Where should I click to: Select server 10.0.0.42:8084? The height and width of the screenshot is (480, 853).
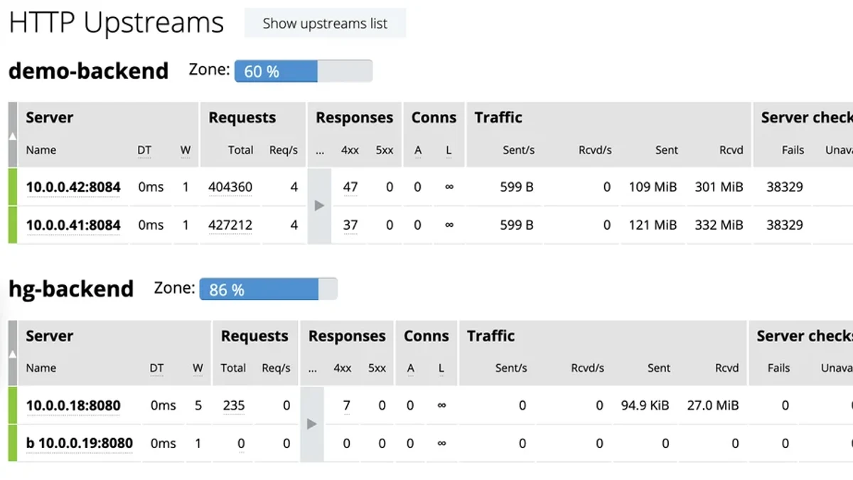(x=73, y=187)
